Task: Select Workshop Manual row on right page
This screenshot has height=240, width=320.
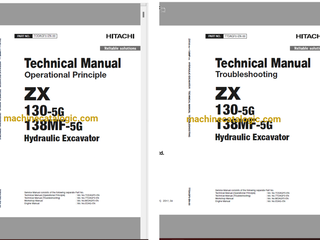Action: tap(252, 198)
